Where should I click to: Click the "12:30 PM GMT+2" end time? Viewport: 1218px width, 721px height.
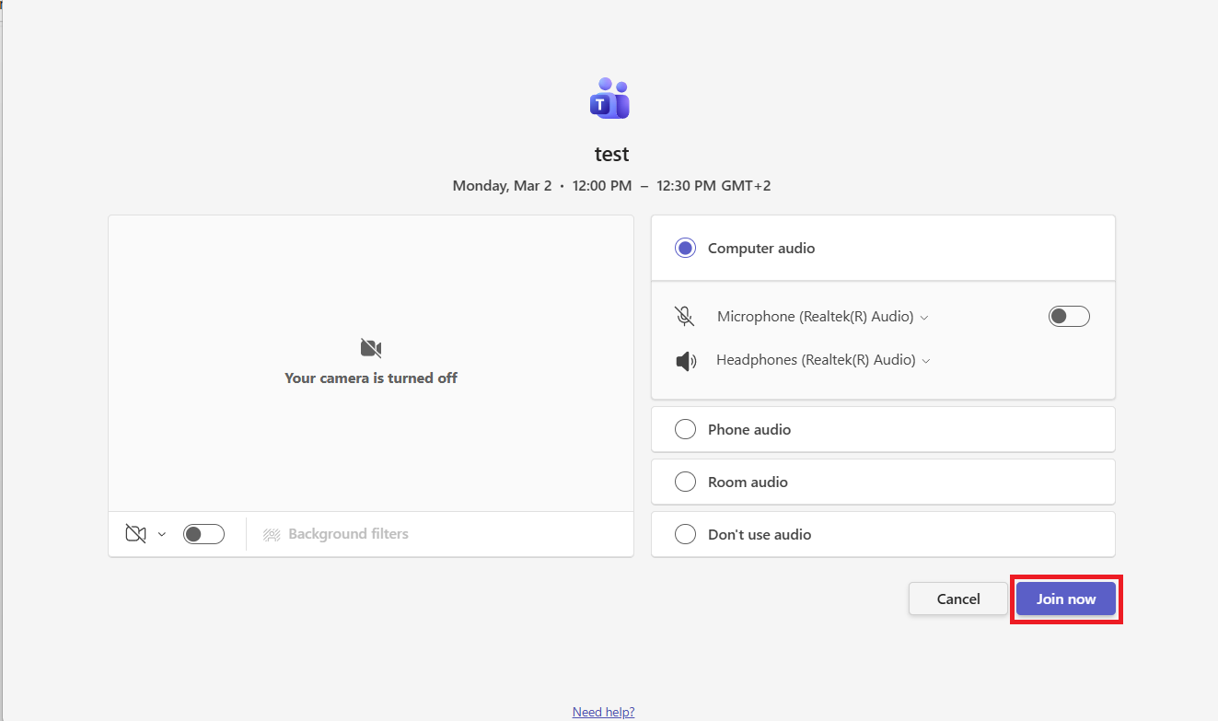coord(713,186)
